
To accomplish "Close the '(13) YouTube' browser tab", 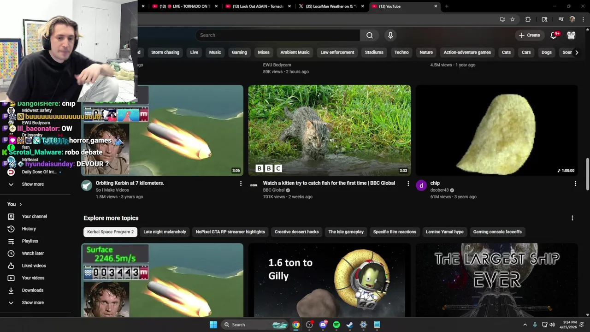I will click(x=436, y=6).
